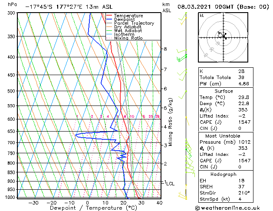Viewport: 273px width, 211px height.
Task: Click the 40 temperature axis tick label
Action: point(159,203)
